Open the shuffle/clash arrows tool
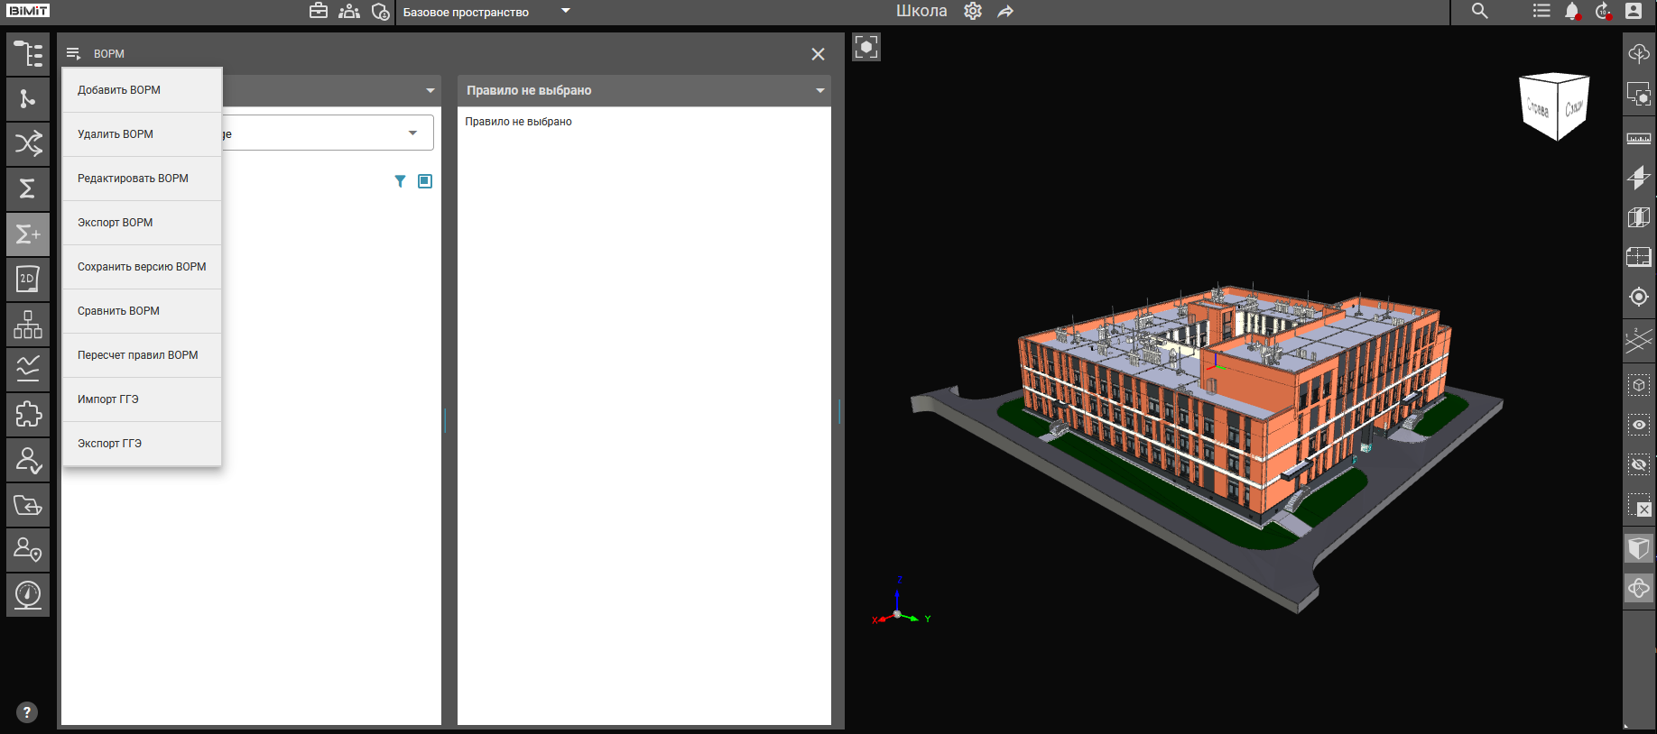The height and width of the screenshot is (734, 1657). (28, 144)
